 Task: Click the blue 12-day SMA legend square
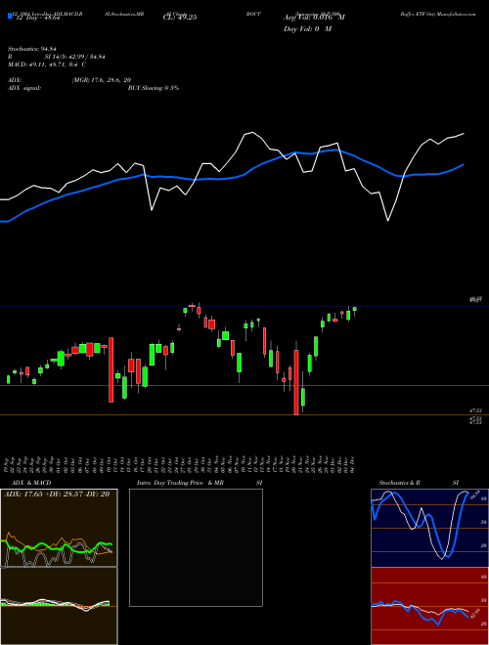coord(10,16)
